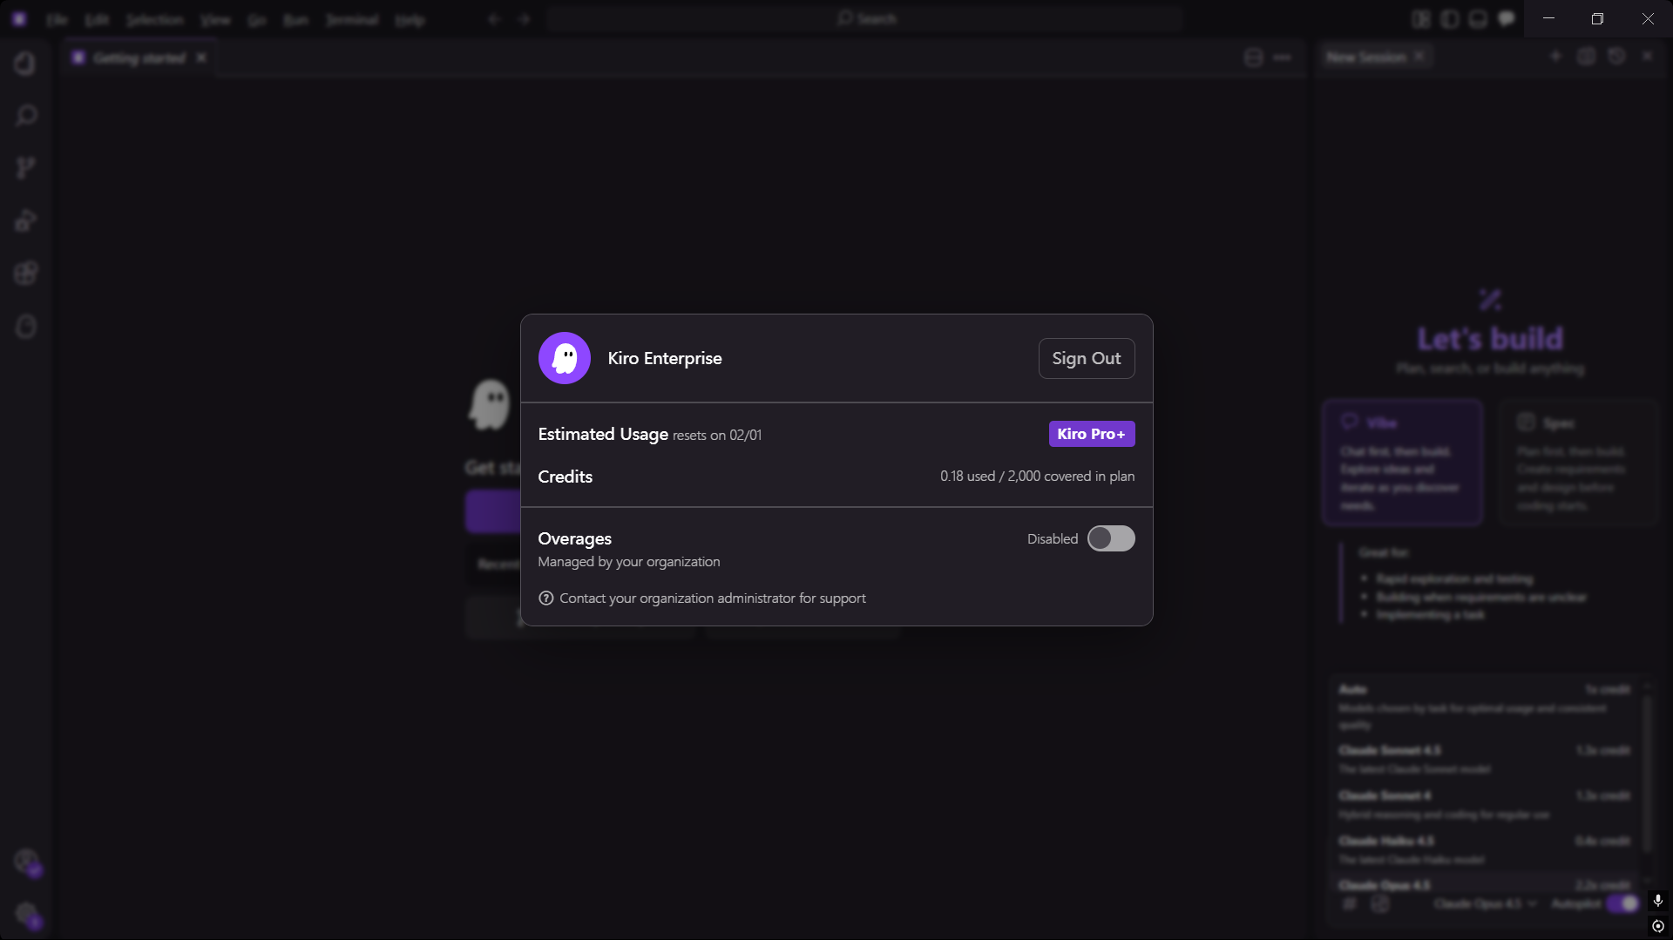
Task: Click the Kiro Pro+ plan badge
Action: (1091, 434)
